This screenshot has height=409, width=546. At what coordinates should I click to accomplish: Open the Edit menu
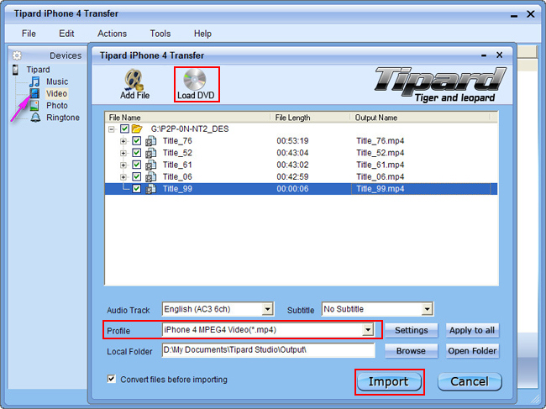66,34
